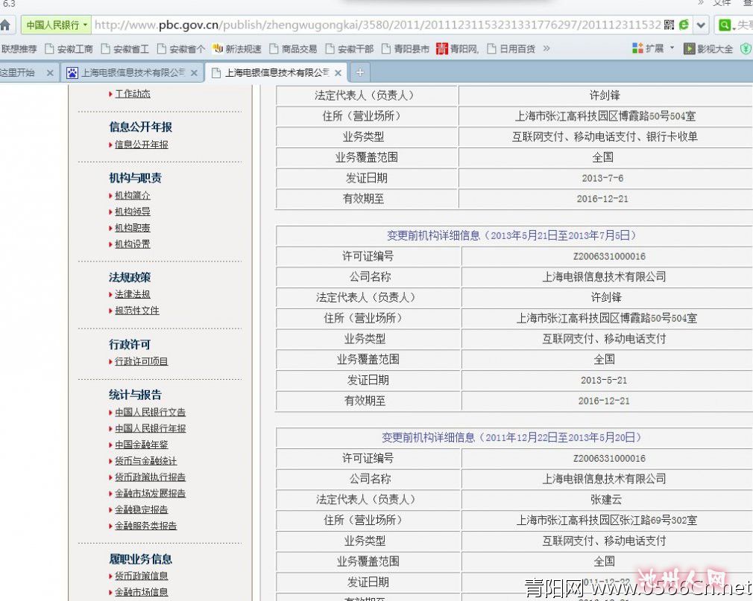This screenshot has width=753, height=601.
Task: Open the 法律法规 link
Action: coord(133,294)
